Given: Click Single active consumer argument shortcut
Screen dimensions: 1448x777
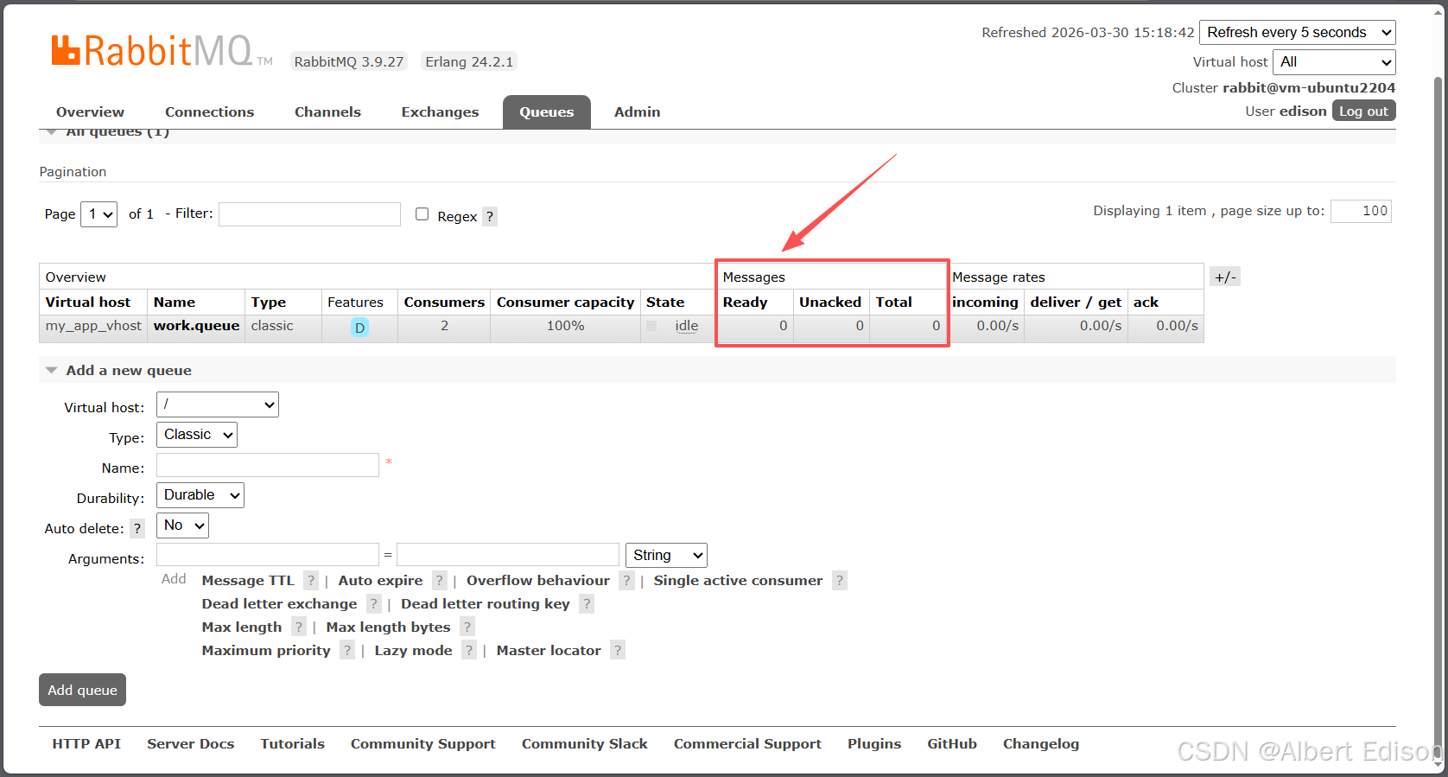Looking at the screenshot, I should click(738, 581).
